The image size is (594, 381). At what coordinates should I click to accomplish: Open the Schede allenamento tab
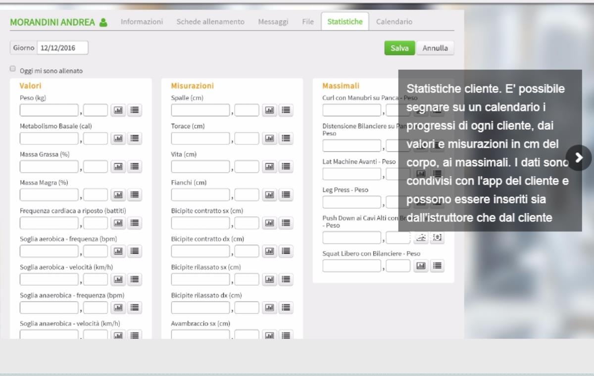210,22
